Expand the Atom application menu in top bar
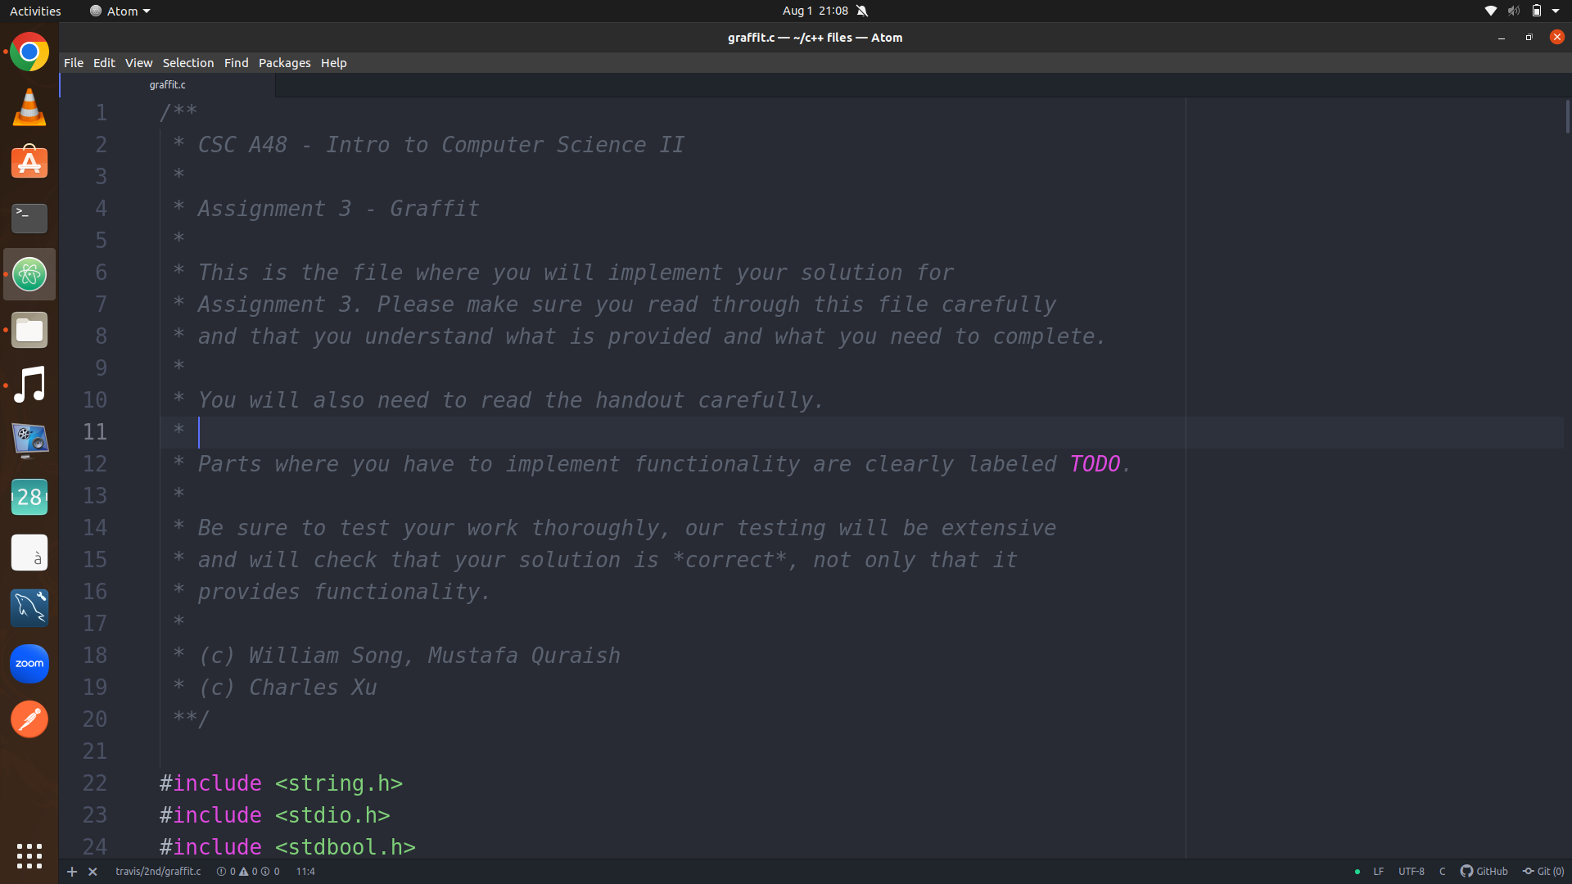The width and height of the screenshot is (1572, 884). coord(121,11)
